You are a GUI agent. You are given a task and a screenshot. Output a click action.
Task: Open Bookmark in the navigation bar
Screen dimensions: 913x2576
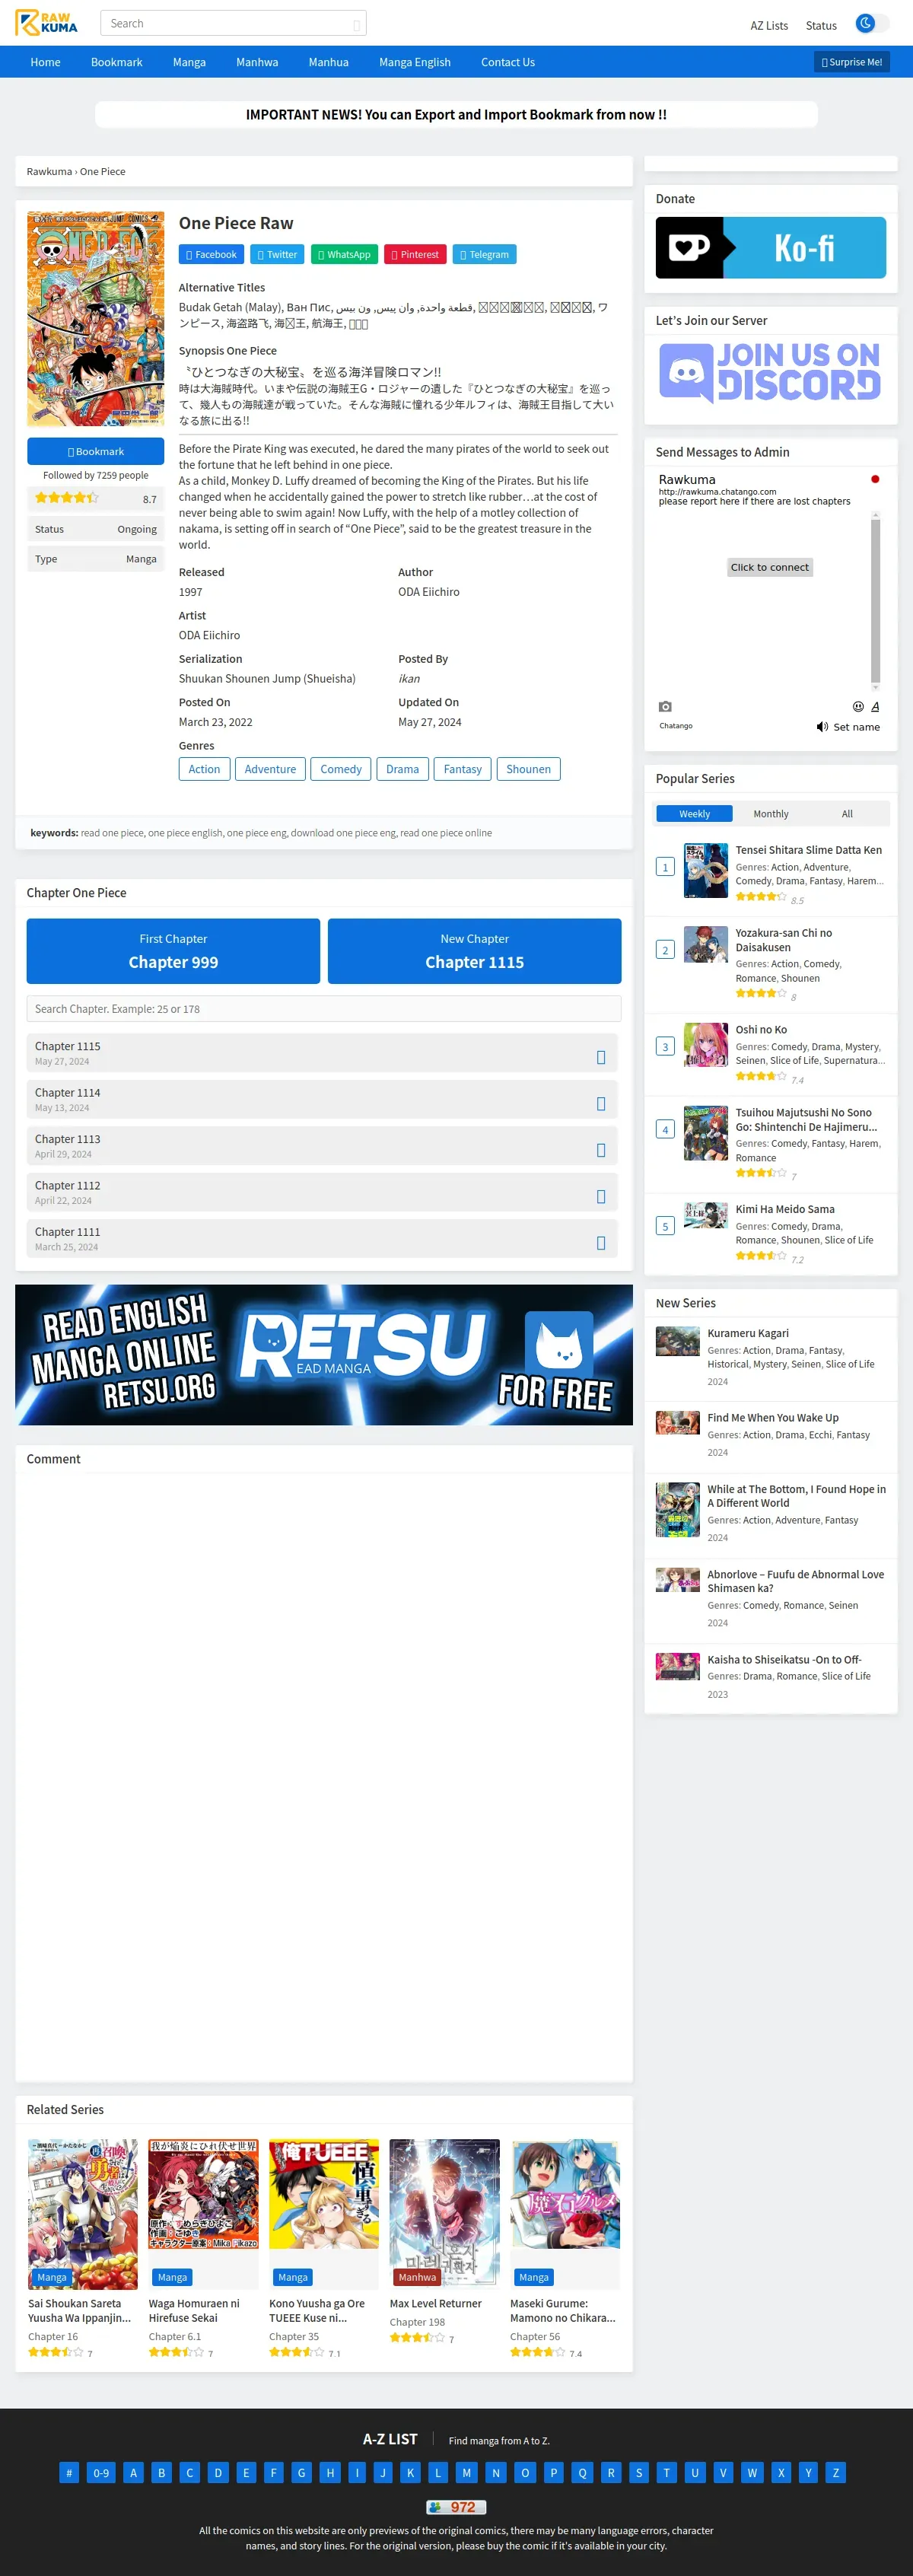point(116,62)
